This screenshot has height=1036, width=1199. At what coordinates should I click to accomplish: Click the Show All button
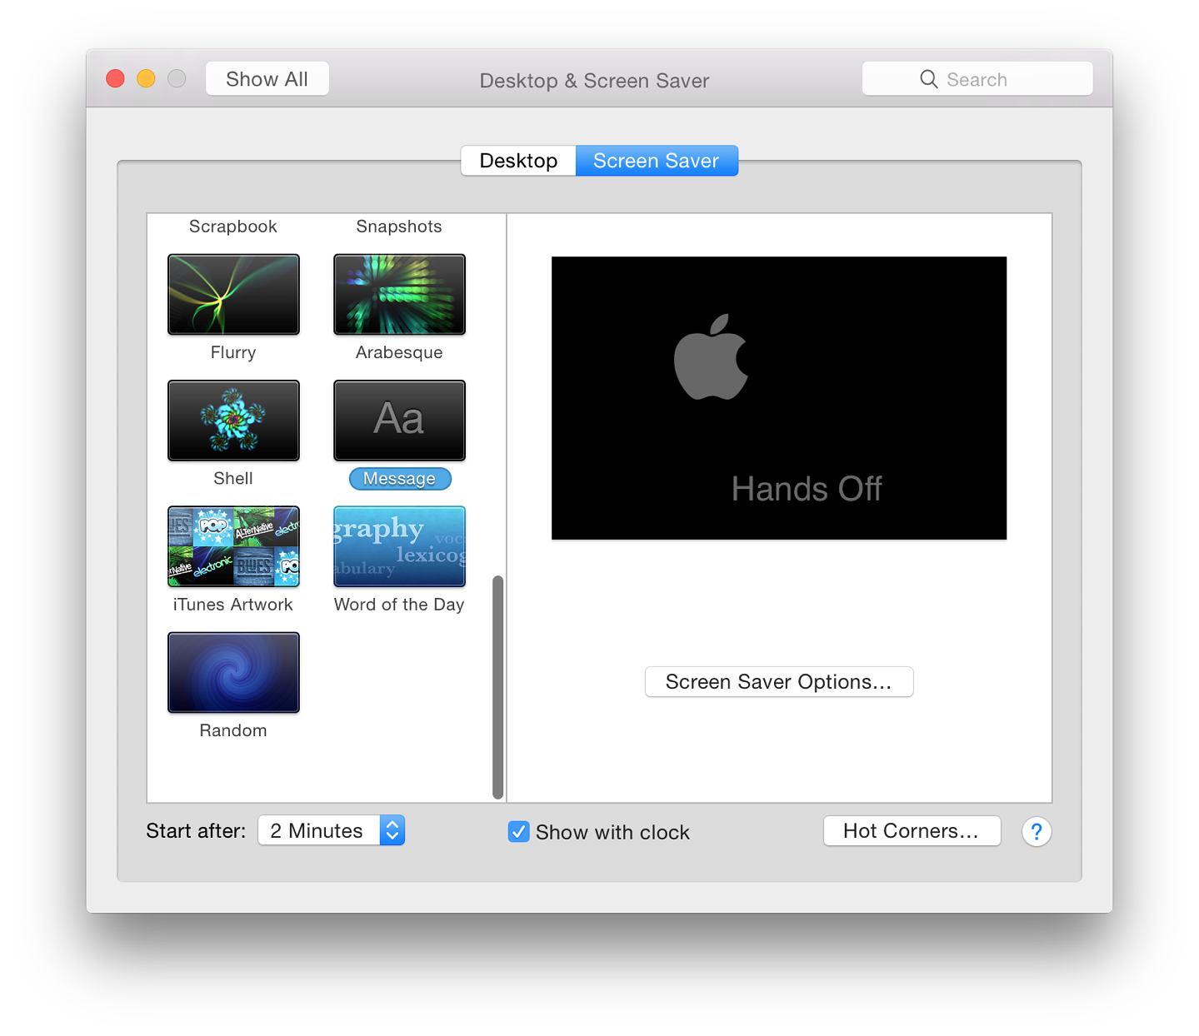pos(267,79)
